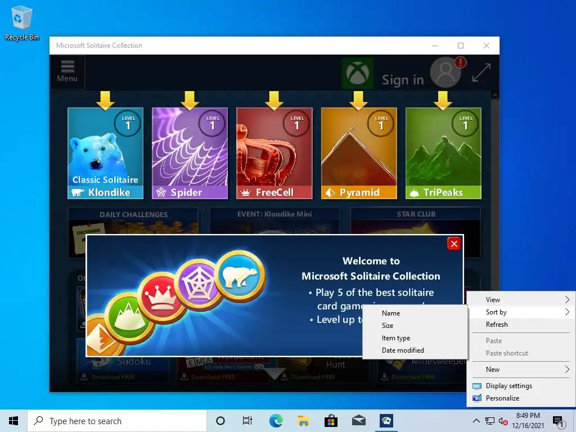Choose Personalize in the context menu

pos(521,398)
